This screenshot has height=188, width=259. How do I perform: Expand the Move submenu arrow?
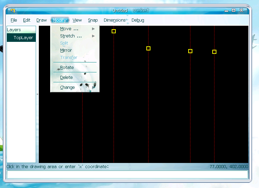[93, 29]
